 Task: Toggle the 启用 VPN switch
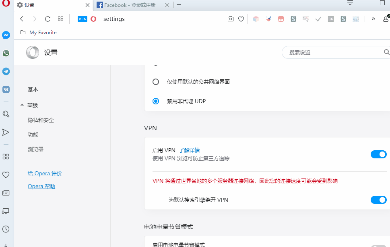click(379, 154)
